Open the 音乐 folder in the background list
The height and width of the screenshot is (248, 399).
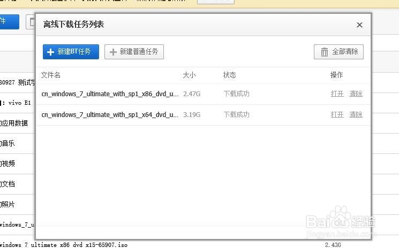click(x=7, y=143)
